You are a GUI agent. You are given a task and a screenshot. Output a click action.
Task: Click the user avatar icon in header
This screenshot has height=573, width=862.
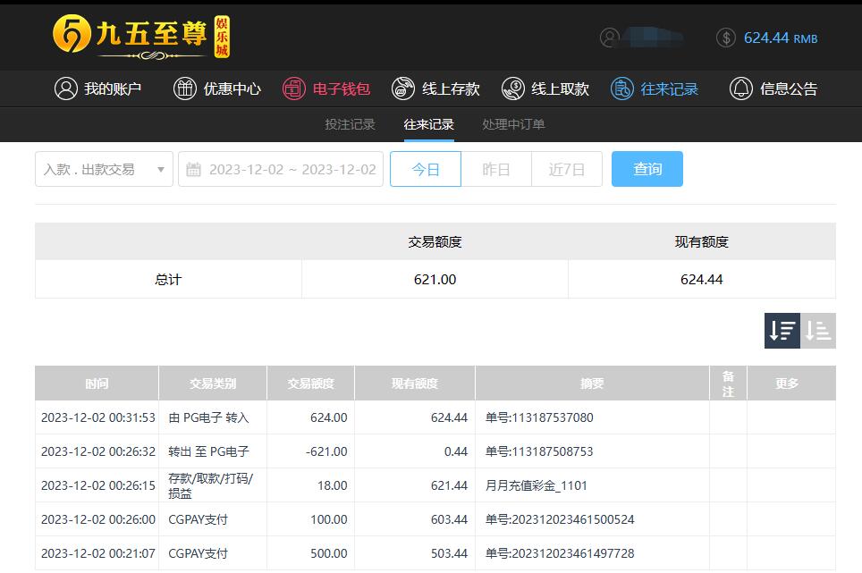pyautogui.click(x=610, y=38)
